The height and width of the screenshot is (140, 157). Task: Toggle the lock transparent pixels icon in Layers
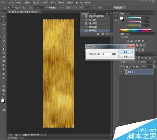click(x=127, y=67)
